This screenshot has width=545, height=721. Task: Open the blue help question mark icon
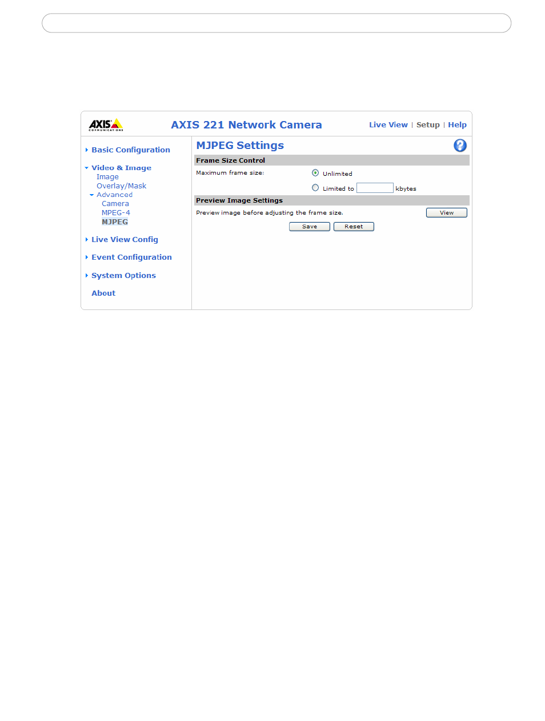pos(460,146)
